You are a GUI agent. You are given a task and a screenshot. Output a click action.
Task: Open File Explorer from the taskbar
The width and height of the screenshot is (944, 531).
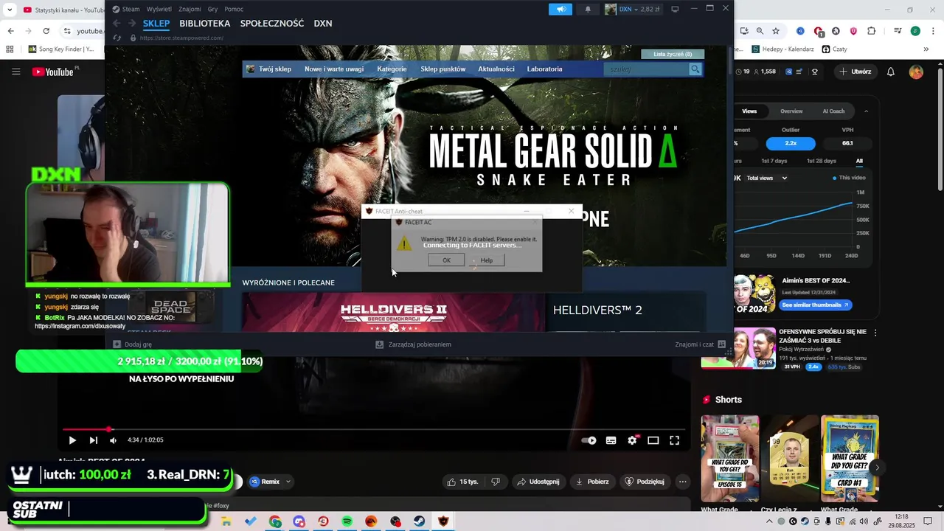[x=226, y=521]
